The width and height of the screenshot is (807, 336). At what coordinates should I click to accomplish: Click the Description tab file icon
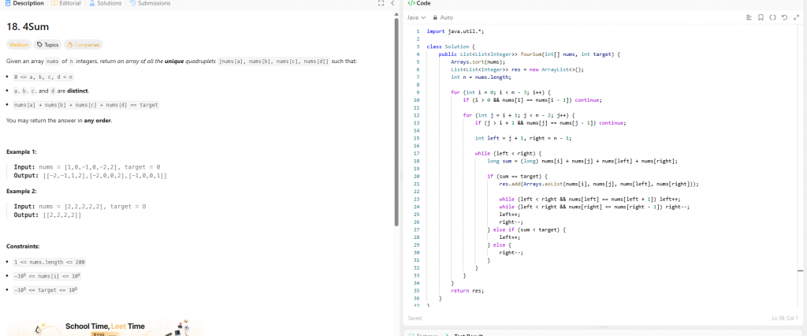click(8, 3)
